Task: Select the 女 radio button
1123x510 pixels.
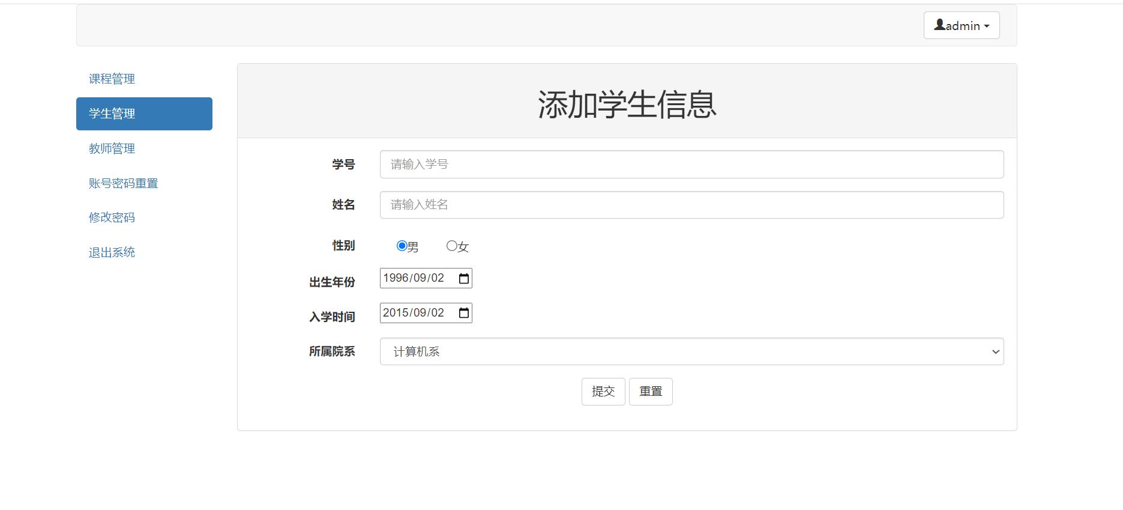Action: point(452,246)
